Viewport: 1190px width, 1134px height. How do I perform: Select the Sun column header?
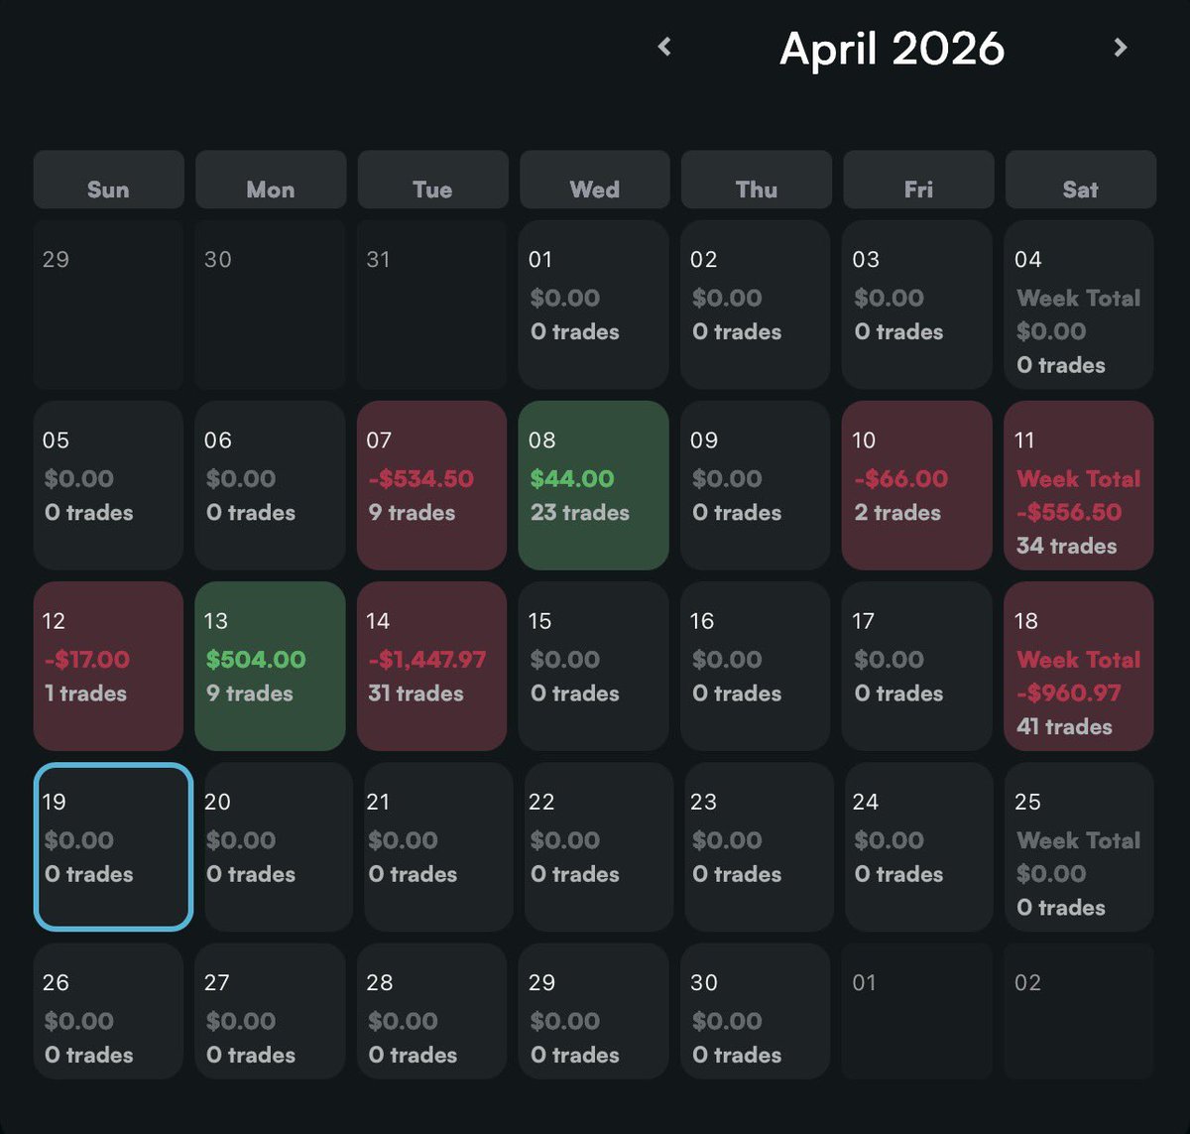[108, 180]
